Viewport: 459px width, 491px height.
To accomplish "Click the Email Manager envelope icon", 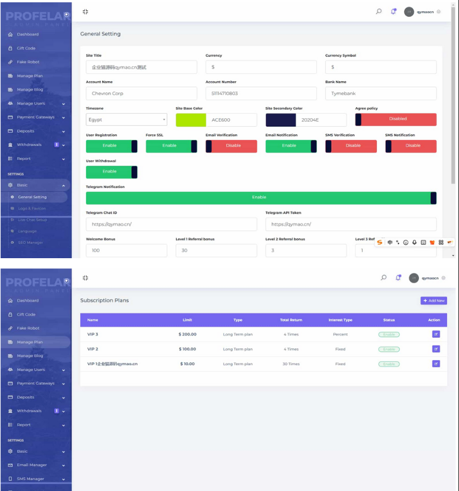I will 11,465.
